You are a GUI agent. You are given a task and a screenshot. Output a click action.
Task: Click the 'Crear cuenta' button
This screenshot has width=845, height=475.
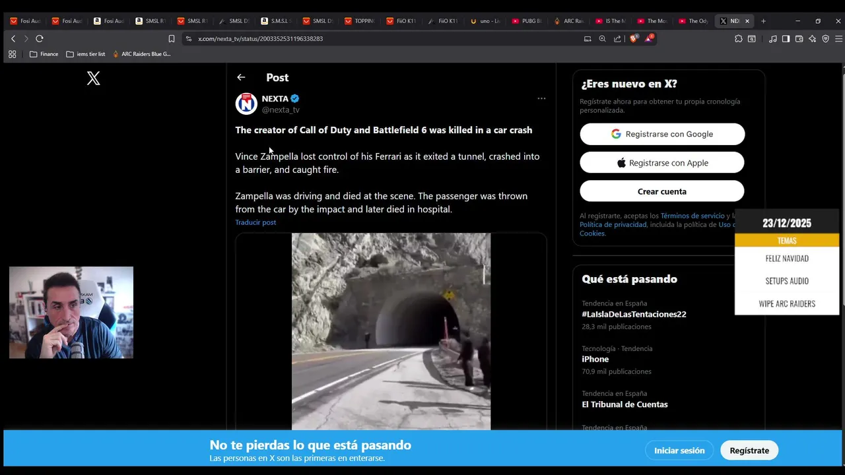click(x=662, y=191)
